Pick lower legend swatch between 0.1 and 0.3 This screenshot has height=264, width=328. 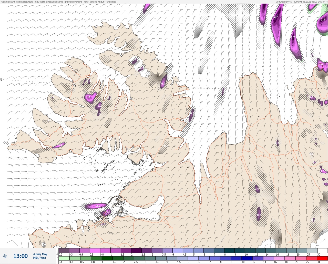pyautogui.click(x=64, y=258)
